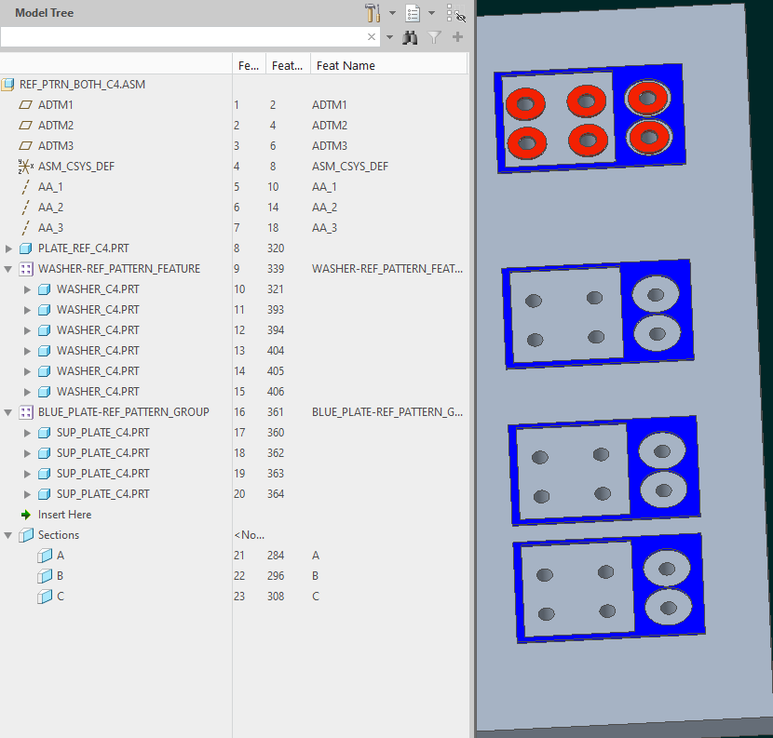Open the Model Tree settings hammer icon

[371, 12]
